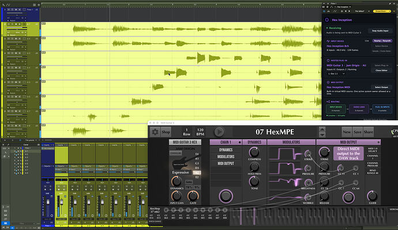Select the MIDI GUITAR 3 HEX module header
Image resolution: width=398 pixels, height=230 pixels.
(x=185, y=142)
